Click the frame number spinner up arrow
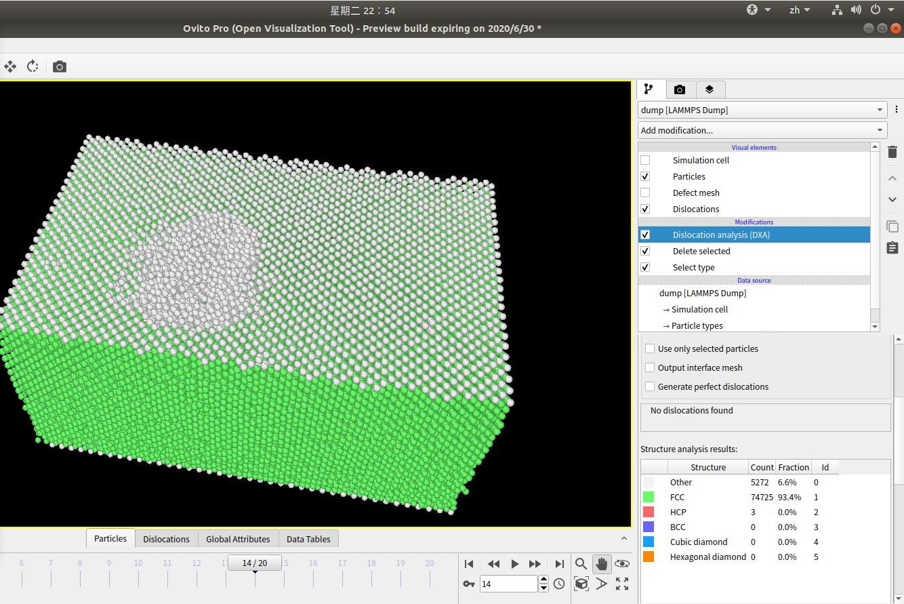 [x=543, y=580]
